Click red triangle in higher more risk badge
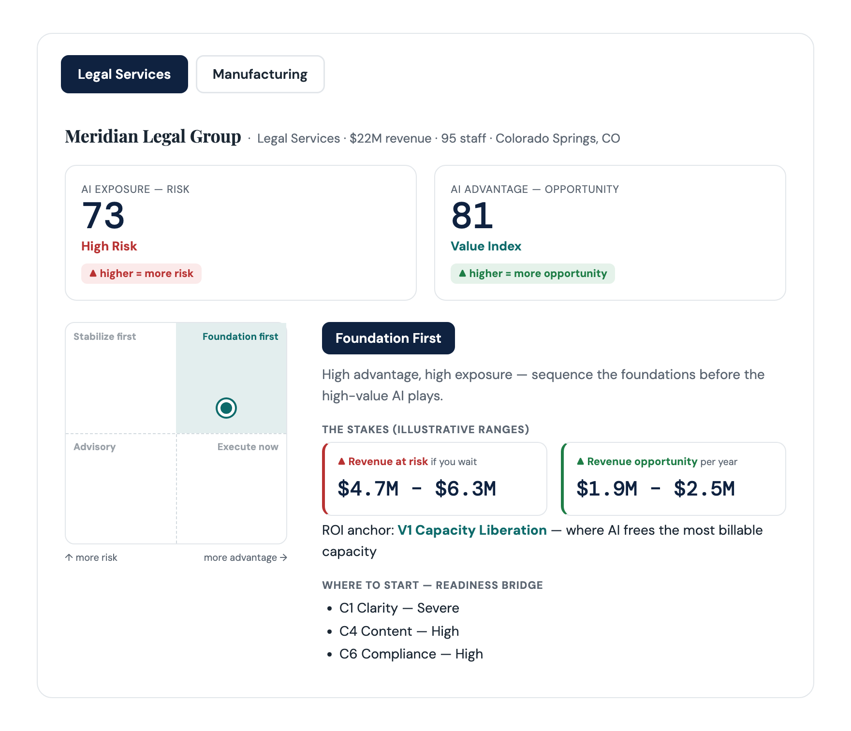This screenshot has width=851, height=731. click(x=93, y=273)
